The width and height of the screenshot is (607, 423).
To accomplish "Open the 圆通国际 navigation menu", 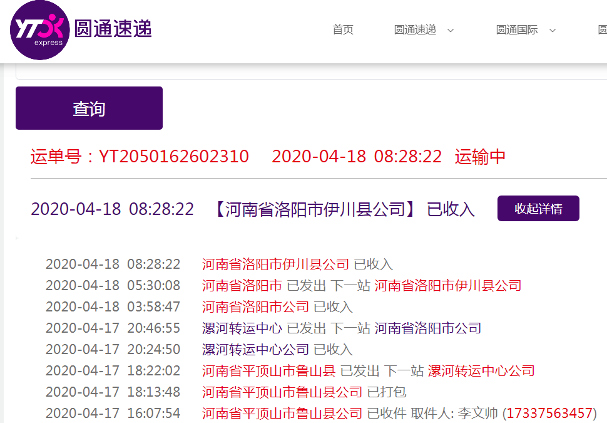I will coord(517,30).
